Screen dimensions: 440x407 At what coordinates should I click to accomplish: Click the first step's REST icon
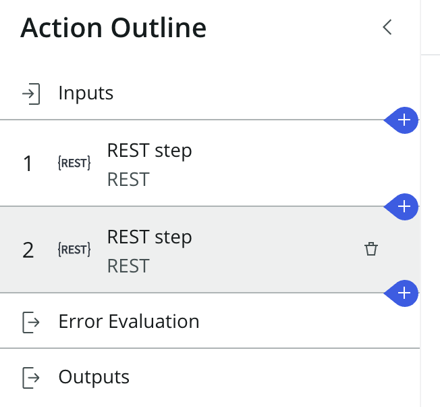74,164
